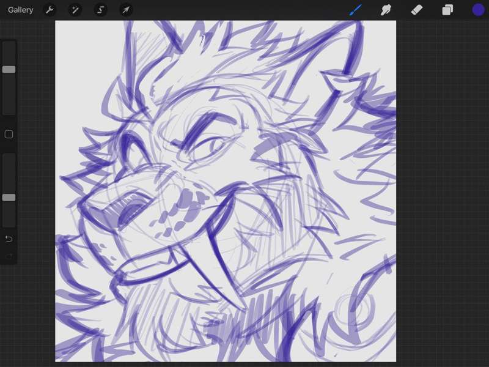Tap the square Modify button in sidebar
The width and height of the screenshot is (489, 367).
(x=9, y=135)
